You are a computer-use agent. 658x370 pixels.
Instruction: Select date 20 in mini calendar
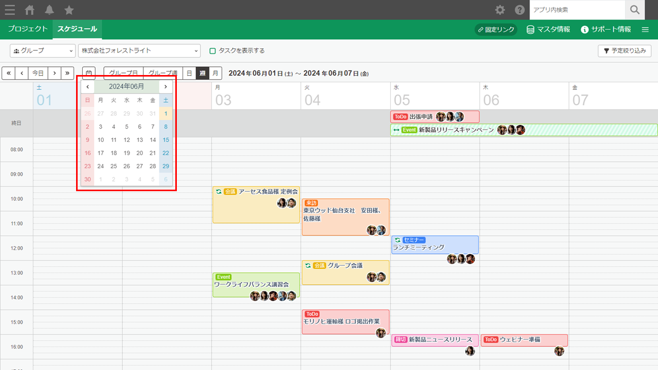point(139,153)
